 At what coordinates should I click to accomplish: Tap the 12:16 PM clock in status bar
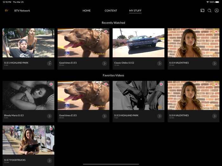click(7, 2)
